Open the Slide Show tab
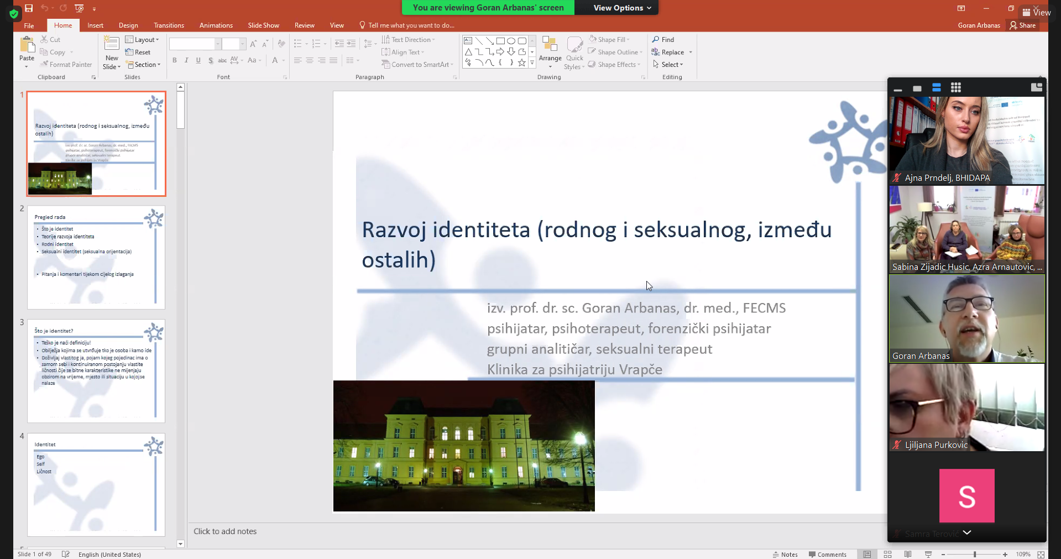 tap(263, 25)
